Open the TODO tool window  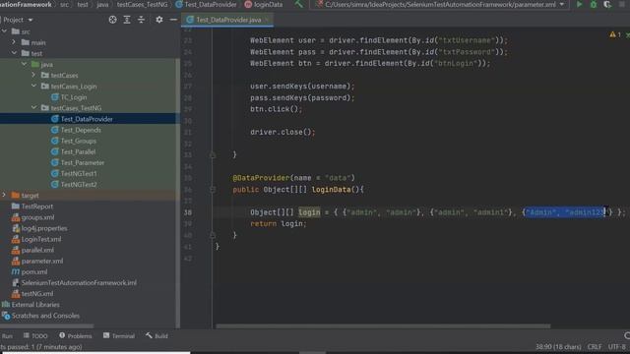click(35, 336)
